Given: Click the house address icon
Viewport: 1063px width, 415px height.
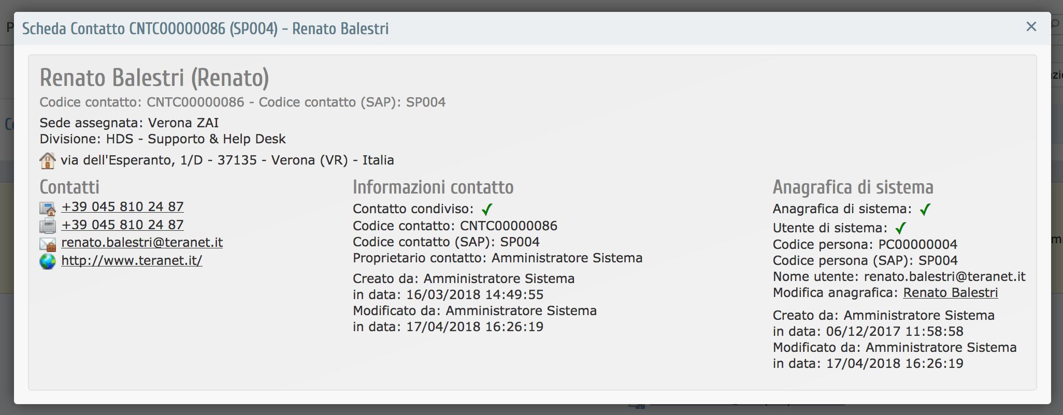Looking at the screenshot, I should click(x=47, y=160).
